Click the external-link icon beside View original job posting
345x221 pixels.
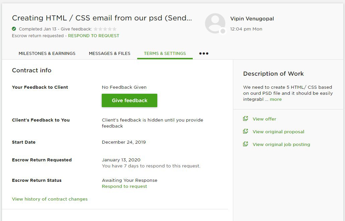(x=245, y=144)
